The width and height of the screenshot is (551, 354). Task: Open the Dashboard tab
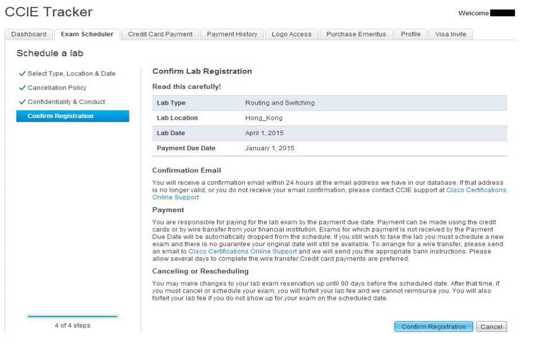[x=29, y=34]
